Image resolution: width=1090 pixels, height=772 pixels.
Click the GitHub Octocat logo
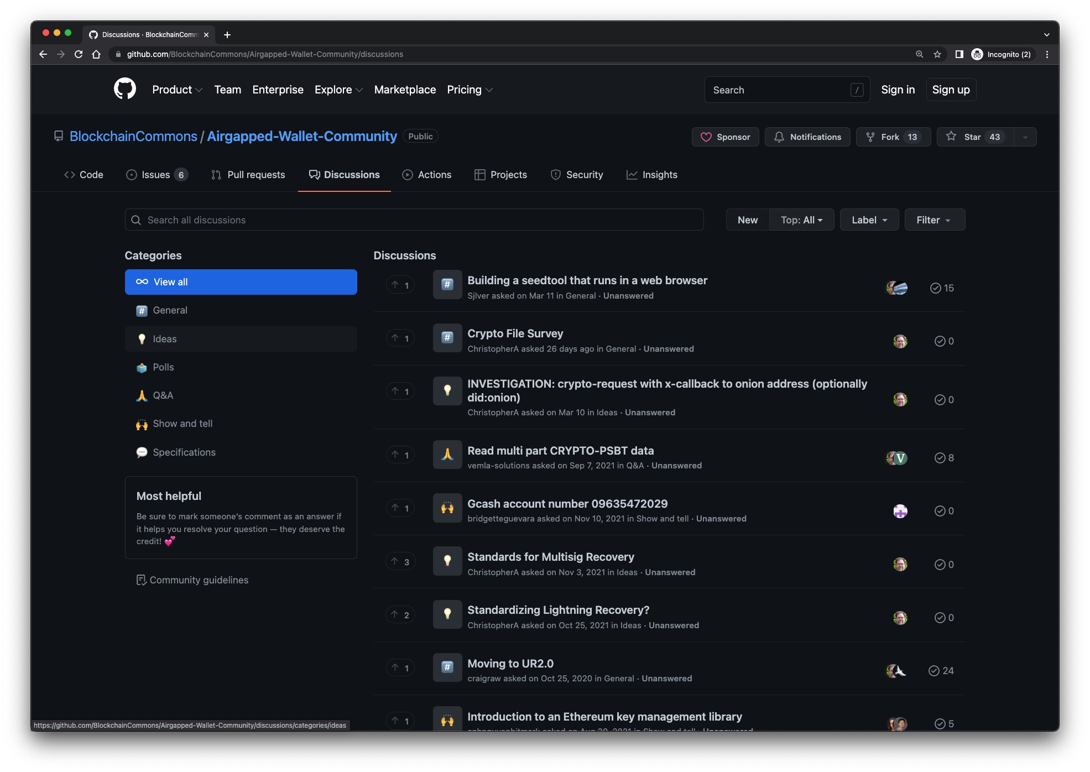pos(125,89)
